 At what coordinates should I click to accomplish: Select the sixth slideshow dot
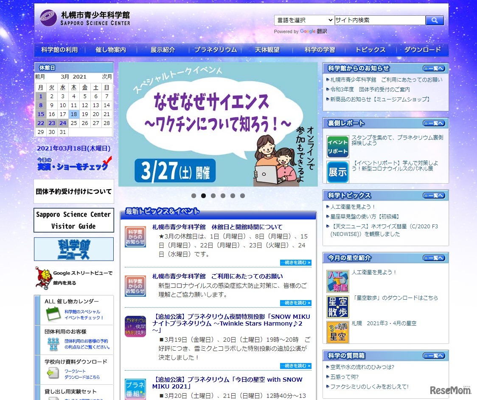[242, 196]
